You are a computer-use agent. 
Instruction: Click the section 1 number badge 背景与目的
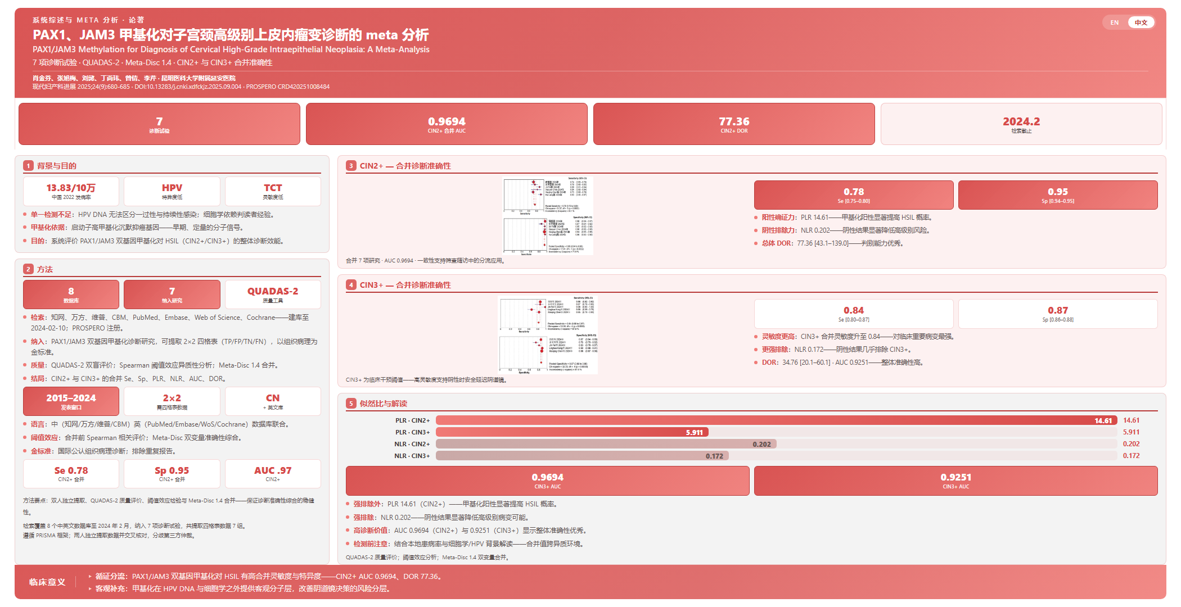click(28, 166)
